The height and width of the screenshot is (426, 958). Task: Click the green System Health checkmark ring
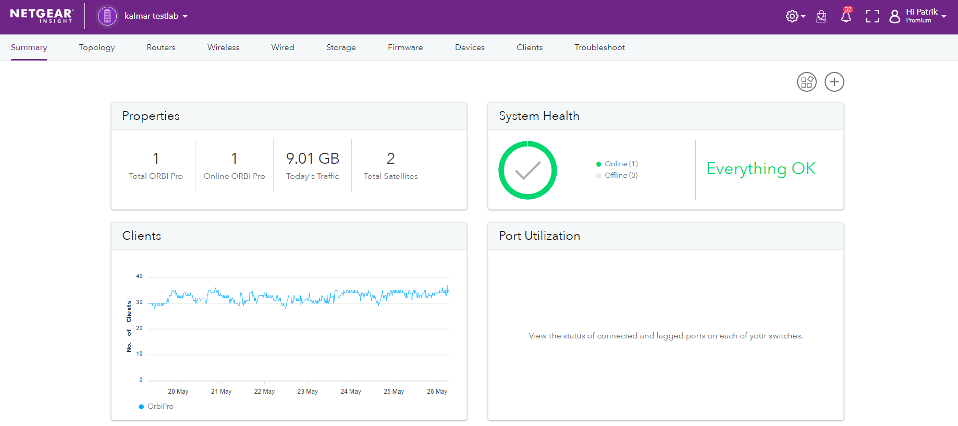pos(527,170)
